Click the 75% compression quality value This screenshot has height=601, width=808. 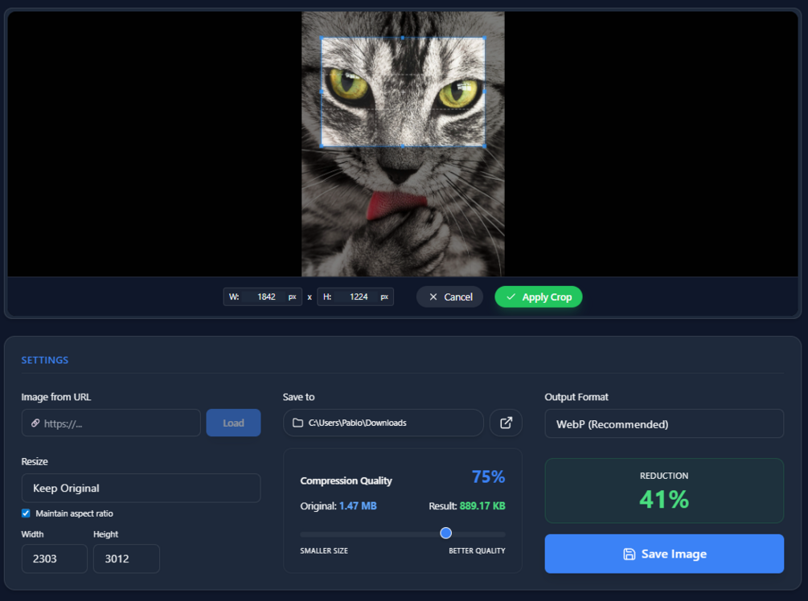click(489, 477)
